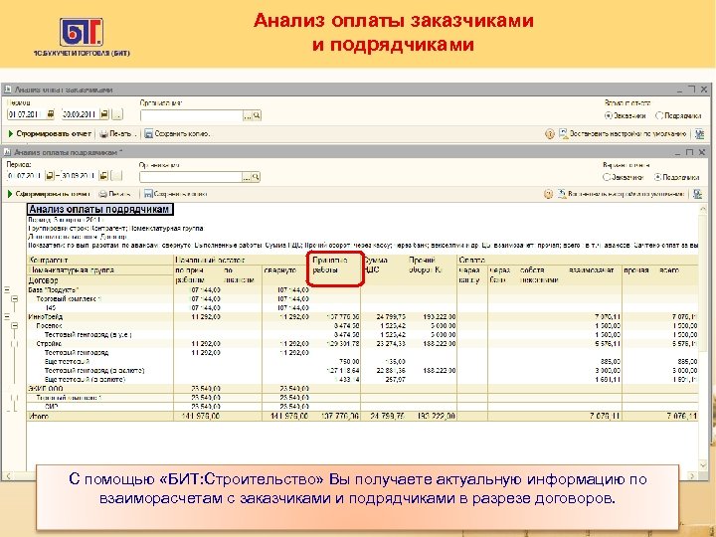Click restore settings icon in заказчиками window
The image size is (716, 537).
[x=564, y=134]
